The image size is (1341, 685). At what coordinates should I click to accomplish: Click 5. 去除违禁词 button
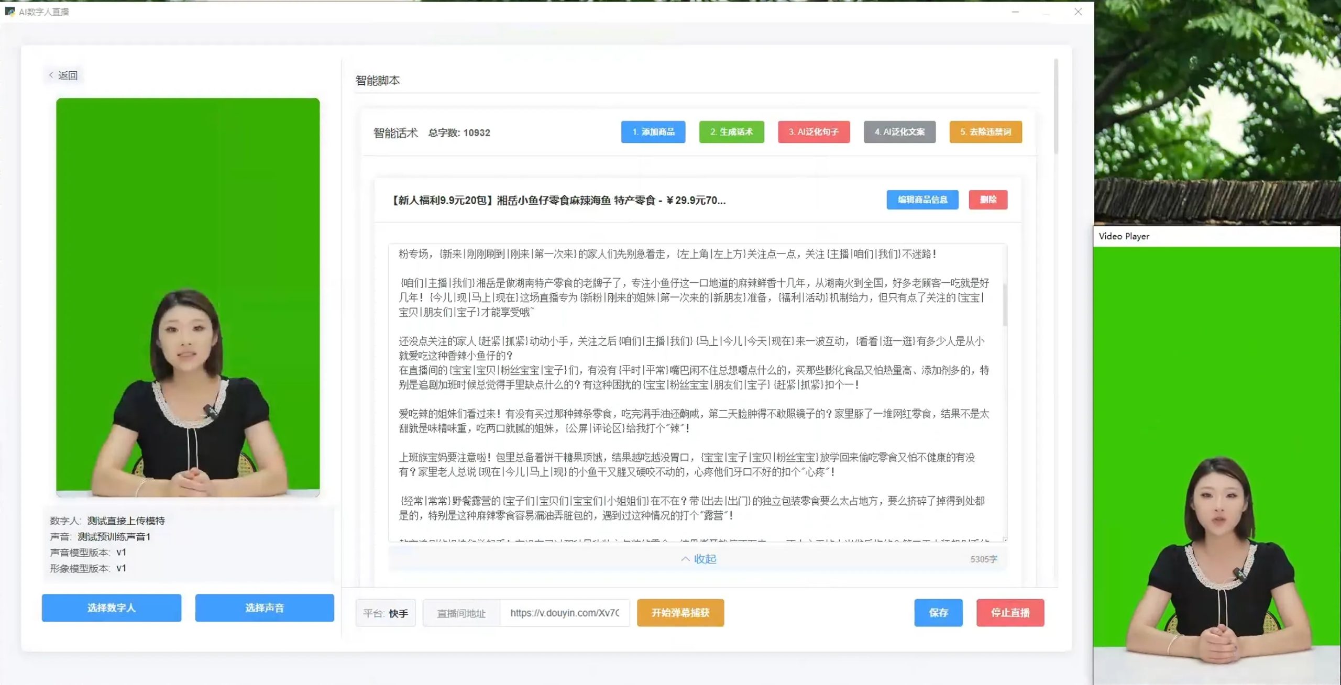pos(985,132)
